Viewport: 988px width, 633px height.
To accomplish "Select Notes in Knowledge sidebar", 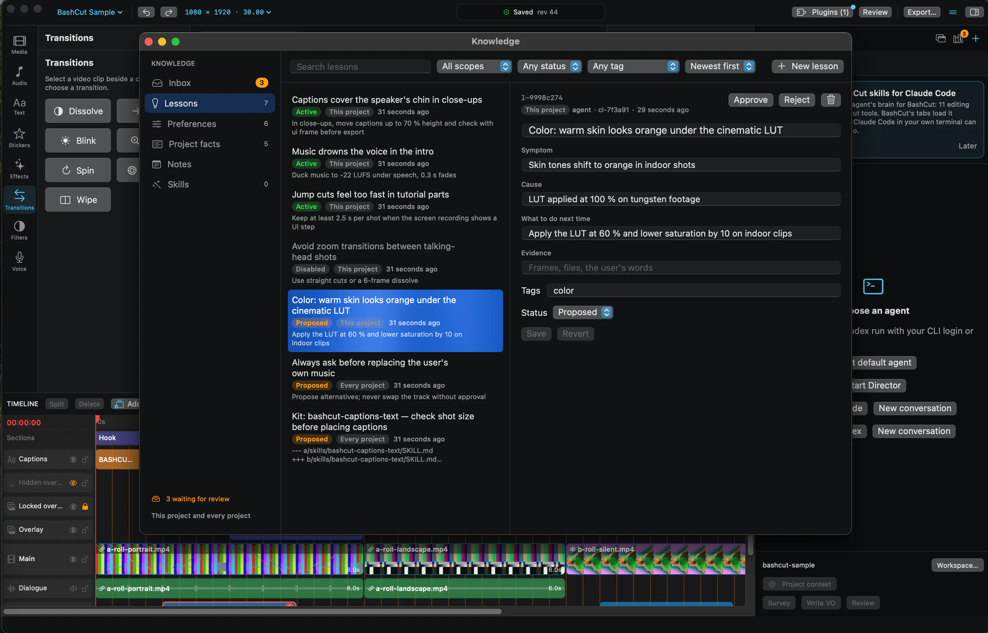I will pyautogui.click(x=210, y=164).
